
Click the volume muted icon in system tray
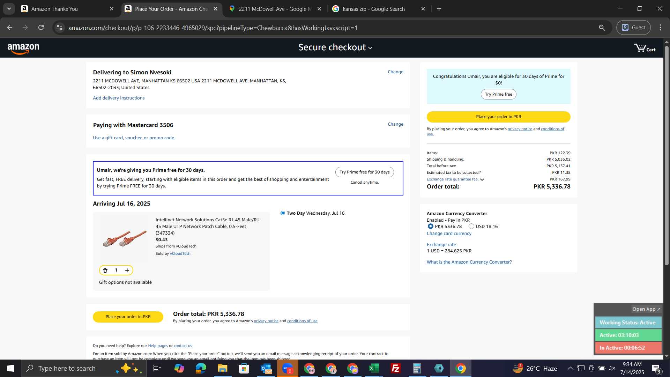click(612, 368)
